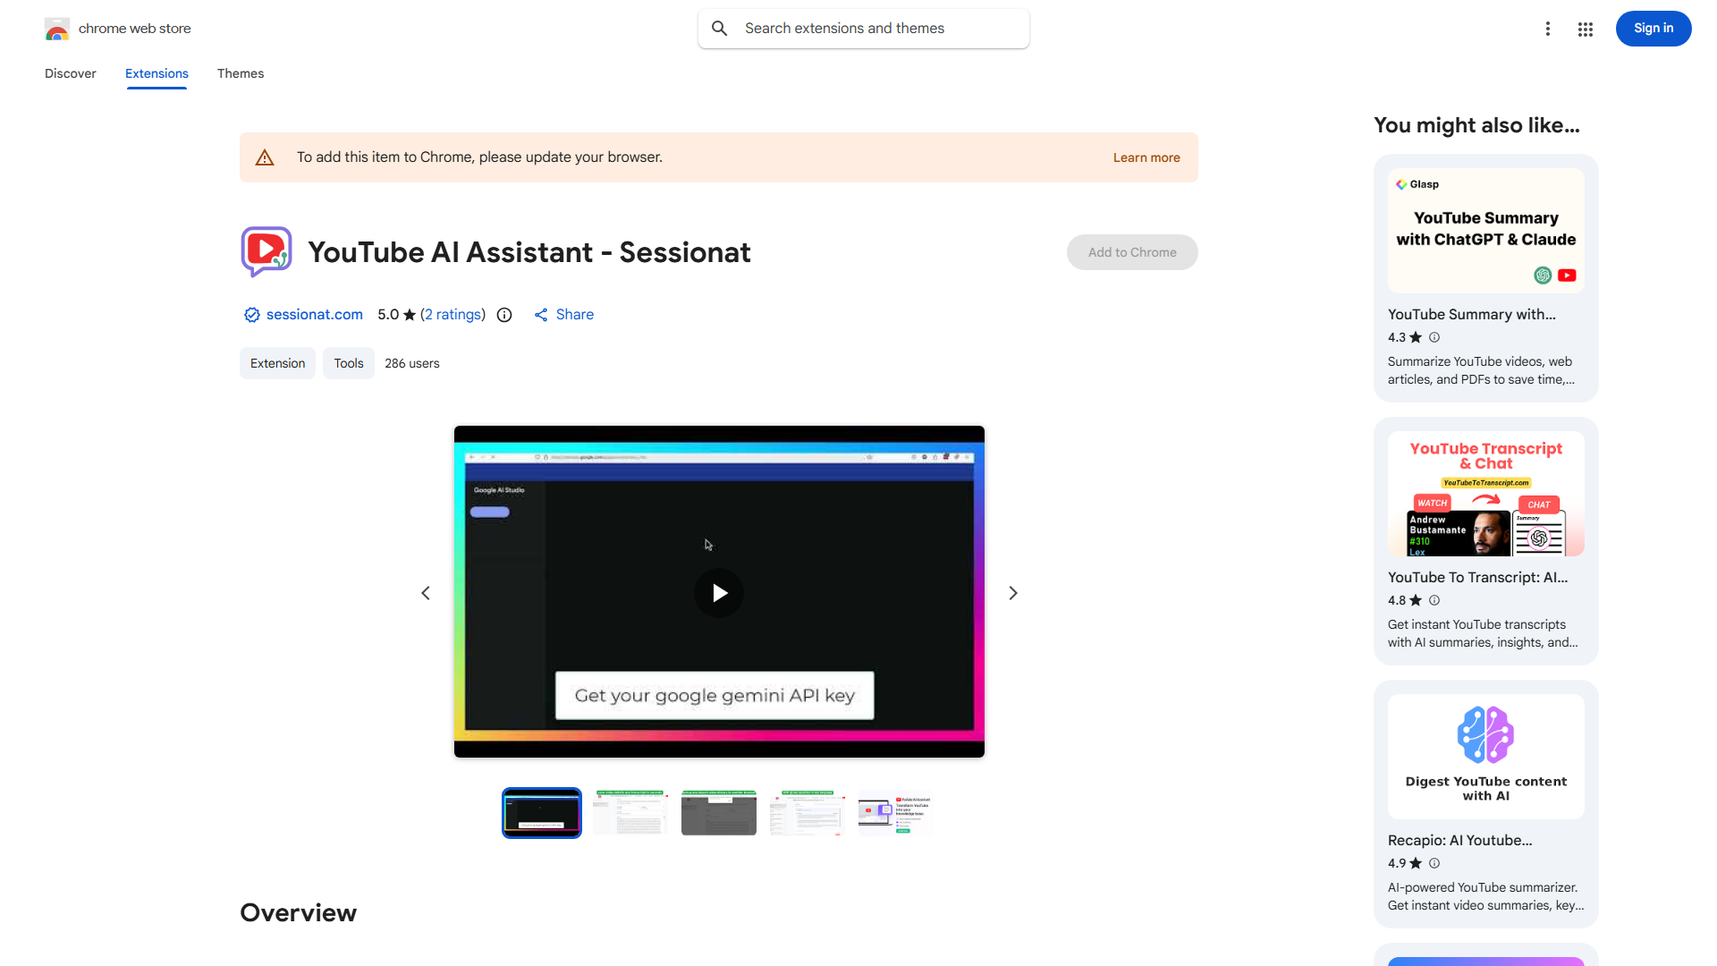Open the three-dot options menu
Image resolution: width=1717 pixels, height=966 pixels.
tap(1548, 29)
